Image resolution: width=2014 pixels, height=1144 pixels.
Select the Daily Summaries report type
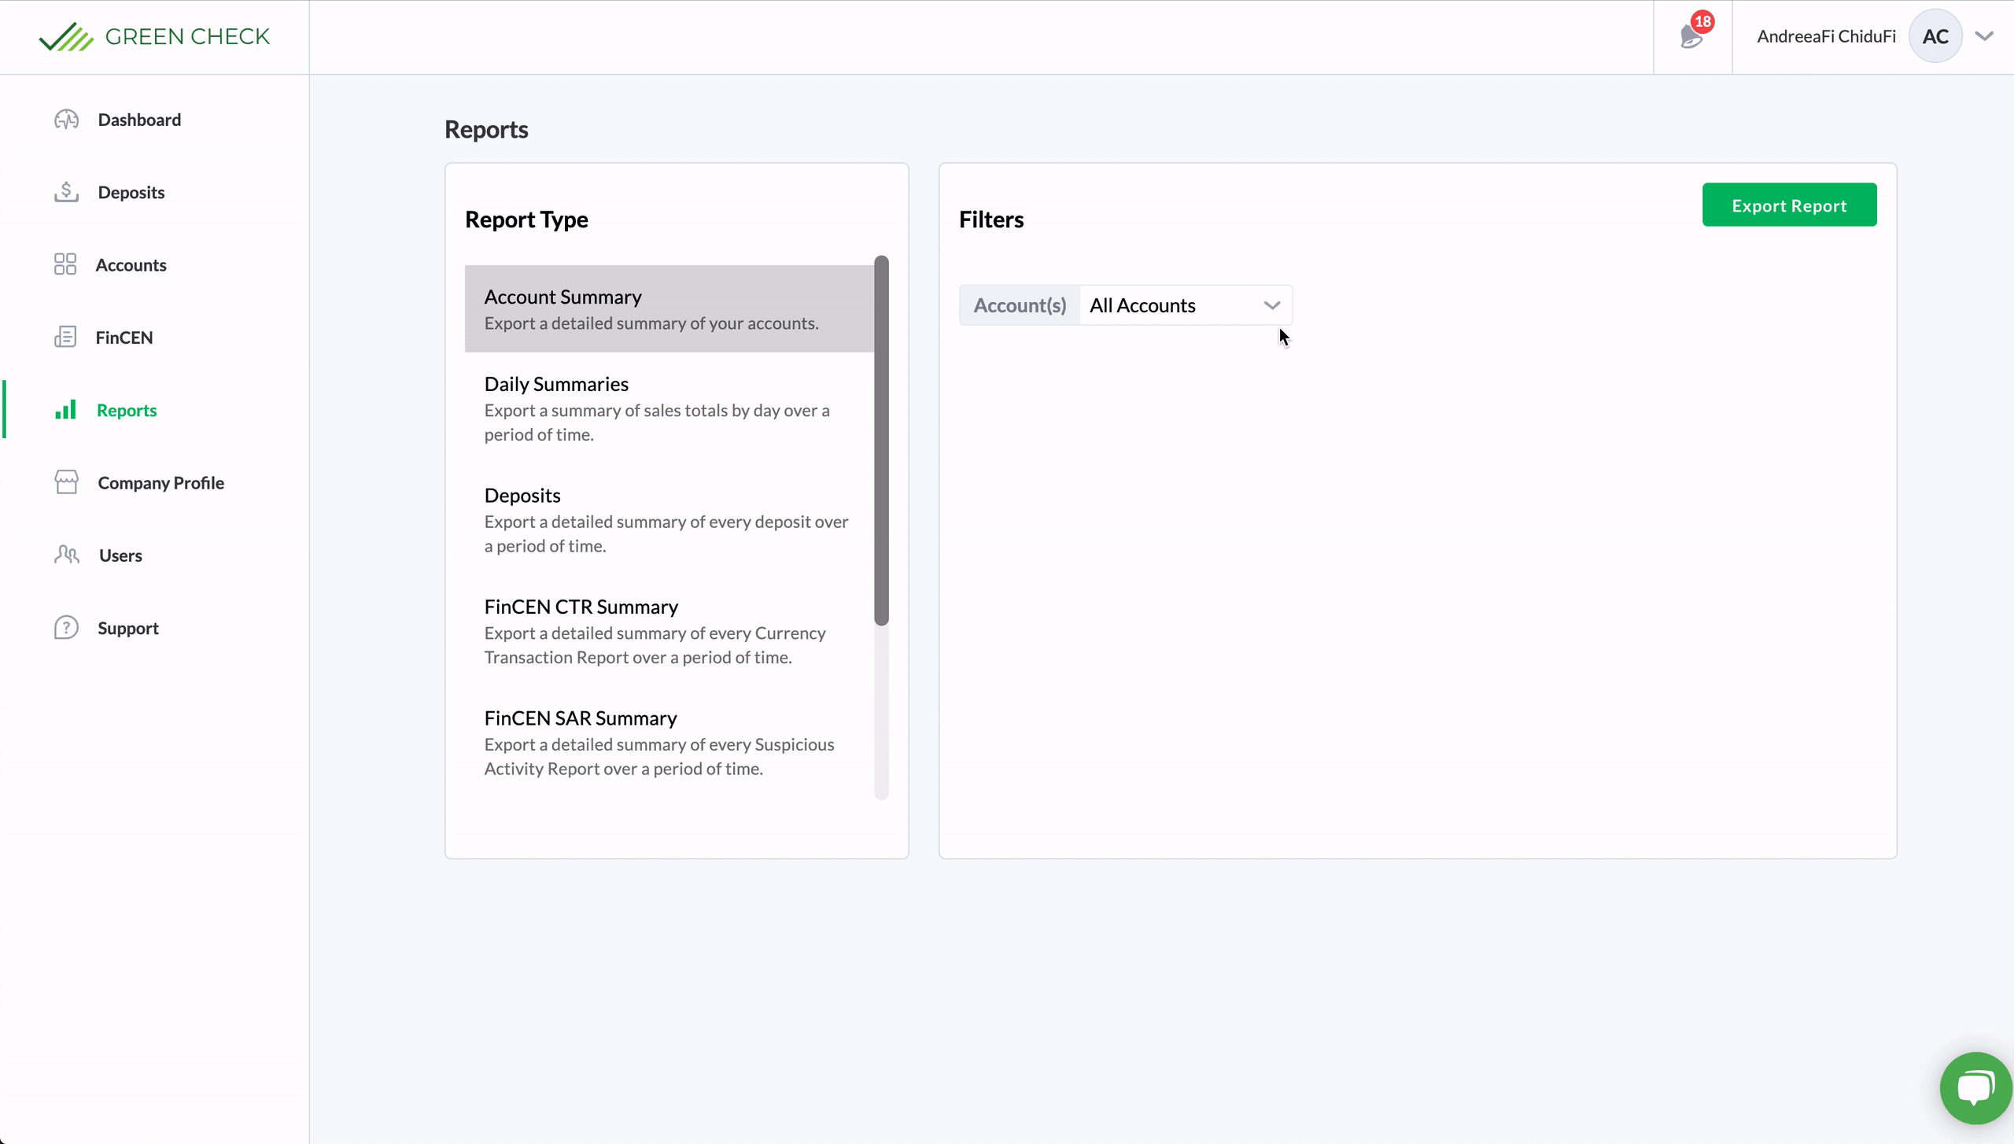coord(667,408)
